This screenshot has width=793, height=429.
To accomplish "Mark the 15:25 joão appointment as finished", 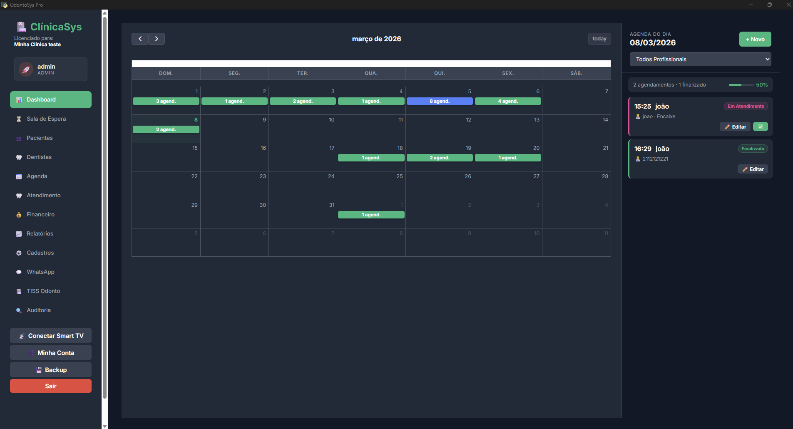I will tap(760, 127).
